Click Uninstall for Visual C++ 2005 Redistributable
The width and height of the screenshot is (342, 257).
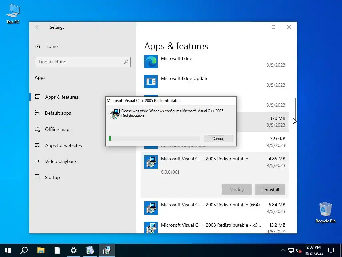click(270, 190)
